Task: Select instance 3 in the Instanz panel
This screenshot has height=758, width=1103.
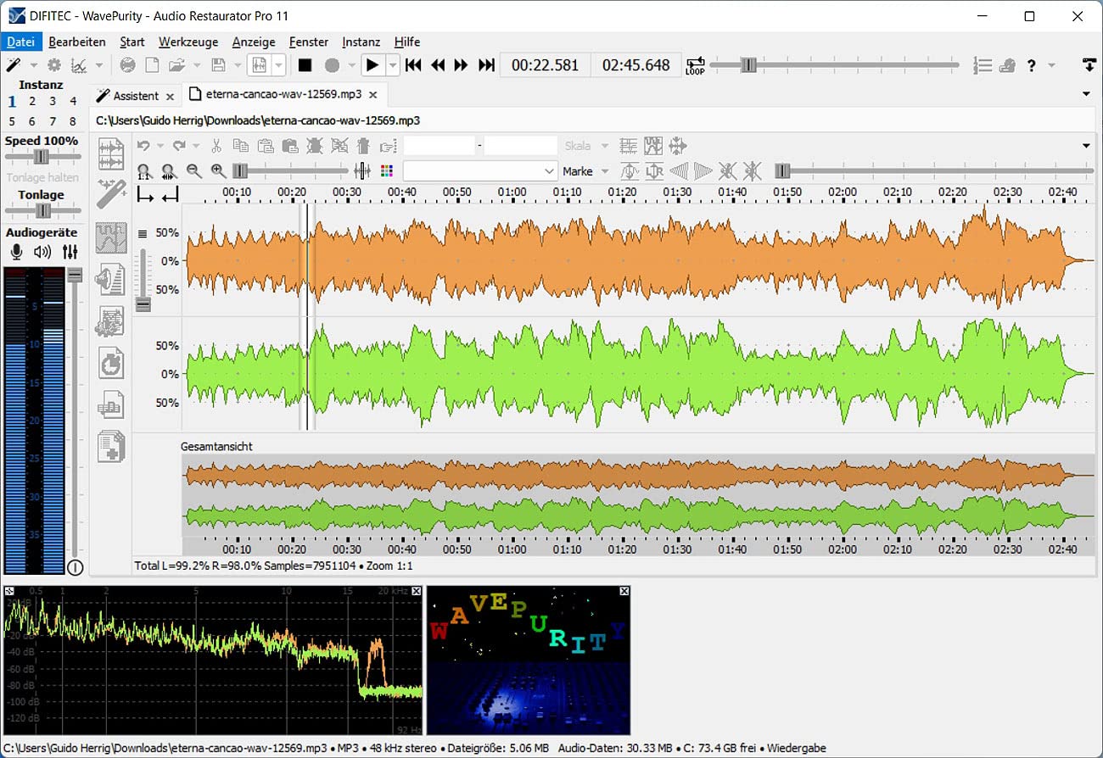Action: pos(53,101)
